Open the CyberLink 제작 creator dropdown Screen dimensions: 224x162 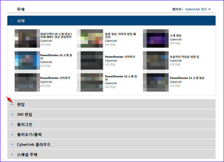pos(198,9)
